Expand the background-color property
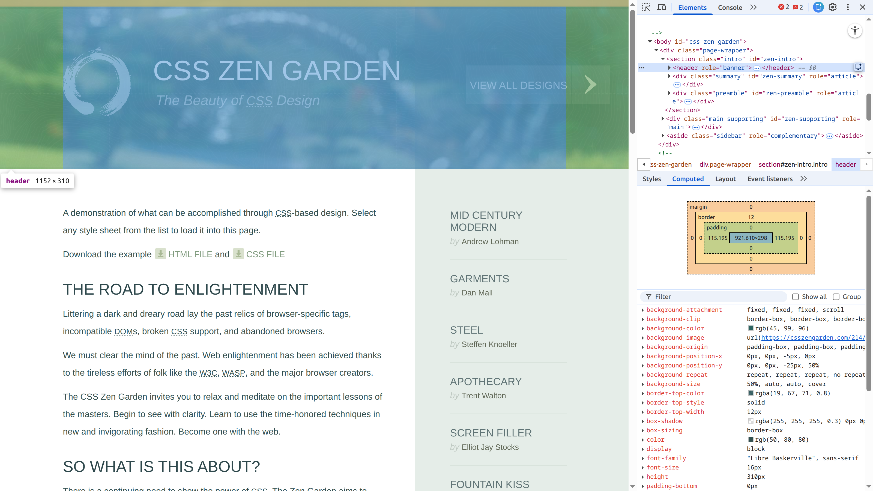This screenshot has width=873, height=491. click(x=643, y=328)
